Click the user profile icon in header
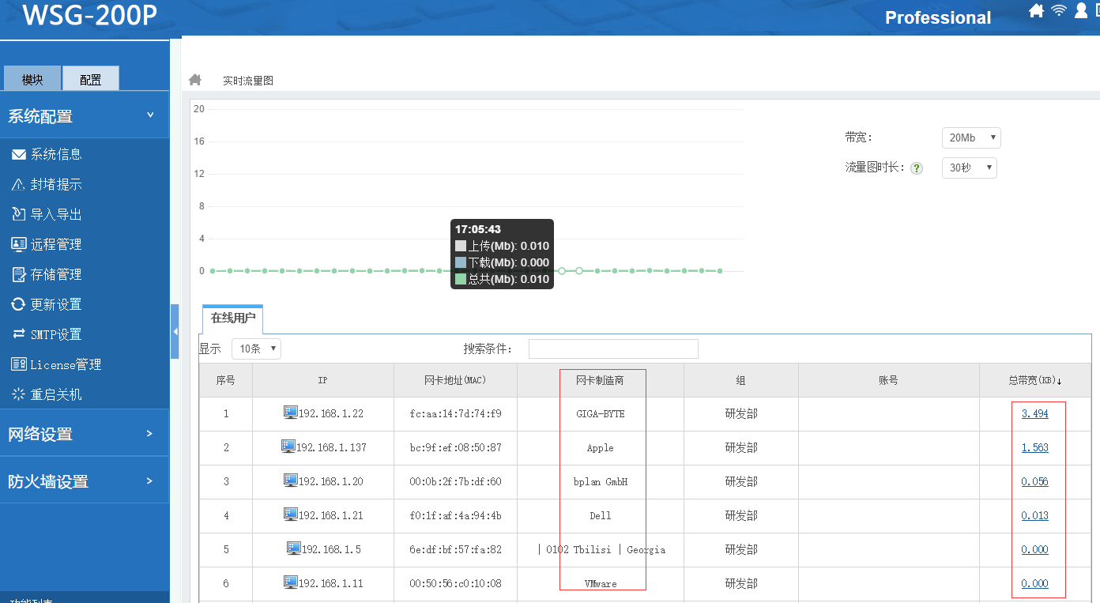This screenshot has width=1100, height=603. [x=1081, y=10]
